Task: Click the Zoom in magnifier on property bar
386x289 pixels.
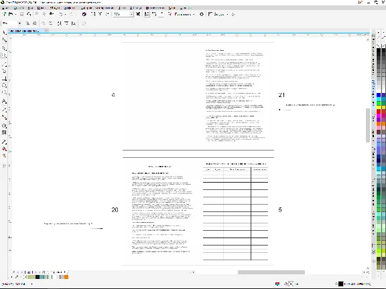Action: (x=28, y=23)
